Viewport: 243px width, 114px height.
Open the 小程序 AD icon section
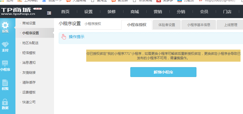tap(5, 63)
